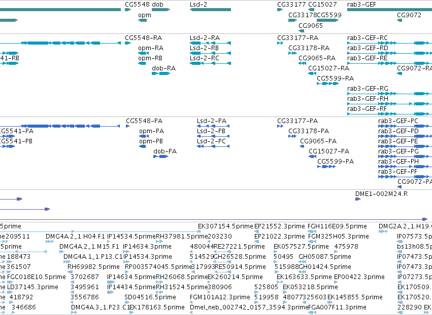
Task: Click the CG5599 gene glyph
Action: click(328, 20)
